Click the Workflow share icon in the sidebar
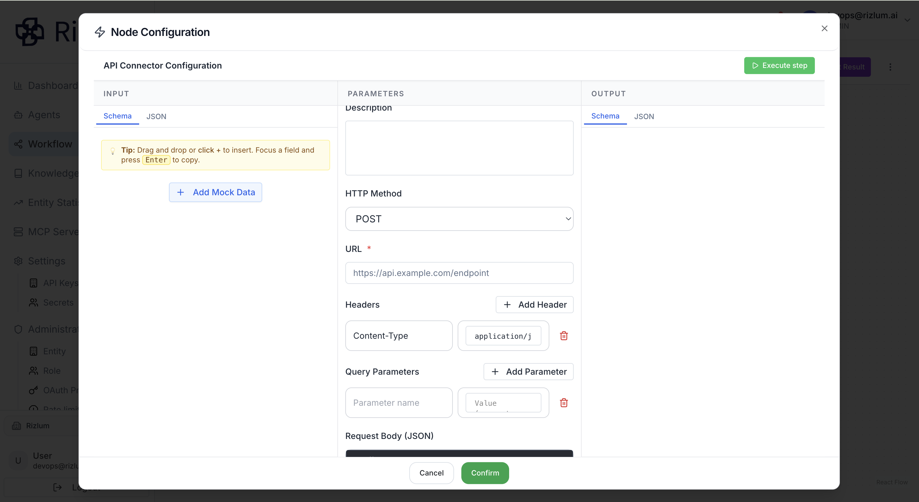Screen dimensions: 919x502 (x=18, y=144)
